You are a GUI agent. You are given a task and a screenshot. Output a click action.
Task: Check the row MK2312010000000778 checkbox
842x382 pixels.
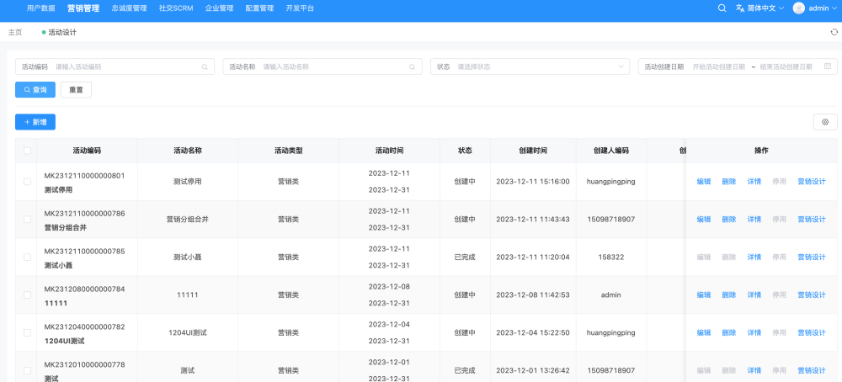click(28, 371)
